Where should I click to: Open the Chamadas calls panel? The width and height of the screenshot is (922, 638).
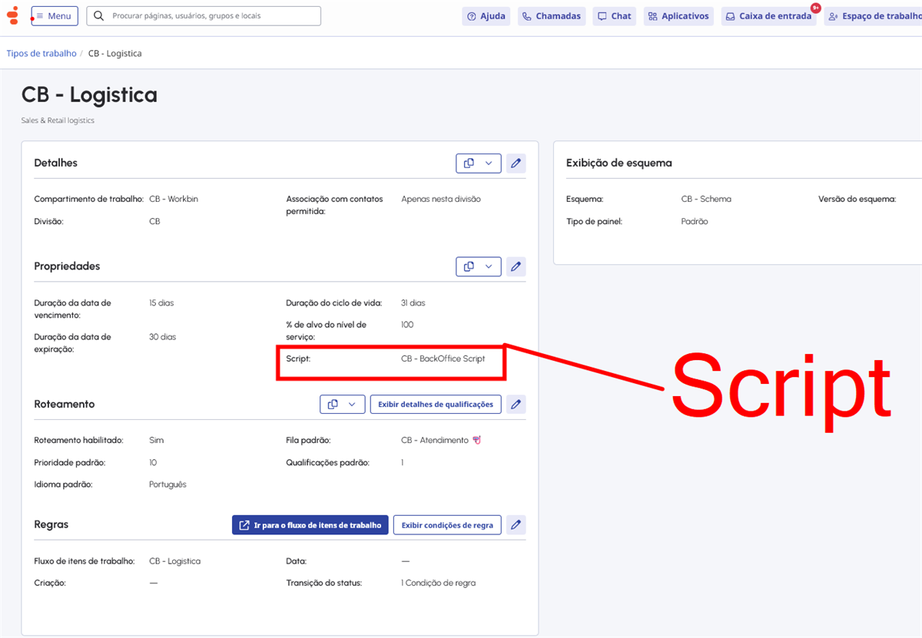click(552, 16)
